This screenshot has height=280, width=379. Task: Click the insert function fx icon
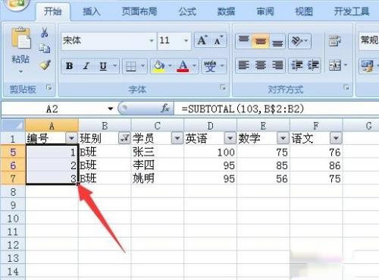[165, 109]
